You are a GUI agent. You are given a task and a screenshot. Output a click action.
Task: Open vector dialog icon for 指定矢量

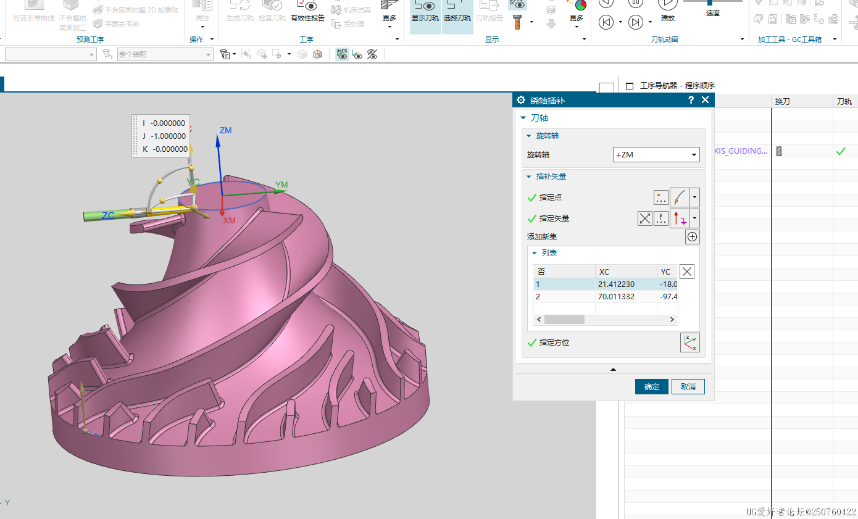(x=661, y=218)
